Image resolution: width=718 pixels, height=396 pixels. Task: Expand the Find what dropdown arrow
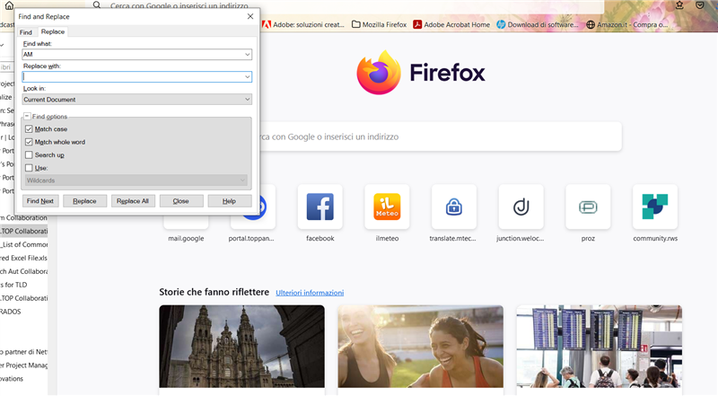(x=248, y=55)
